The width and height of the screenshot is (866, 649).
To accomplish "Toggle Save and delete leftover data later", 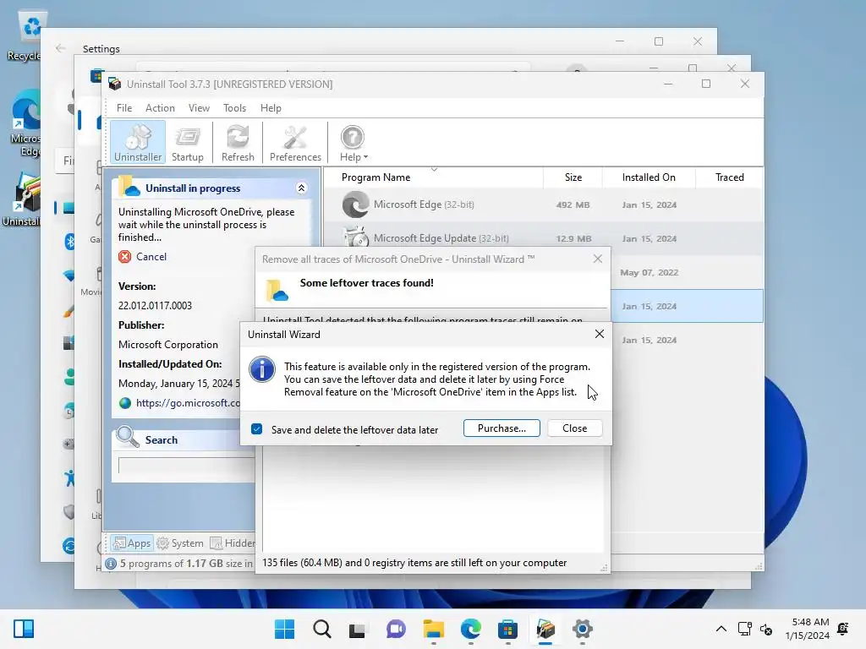I will (x=257, y=429).
